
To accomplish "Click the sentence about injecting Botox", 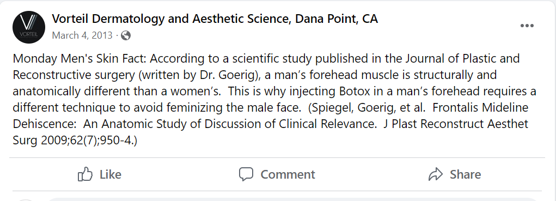I will [274, 99].
